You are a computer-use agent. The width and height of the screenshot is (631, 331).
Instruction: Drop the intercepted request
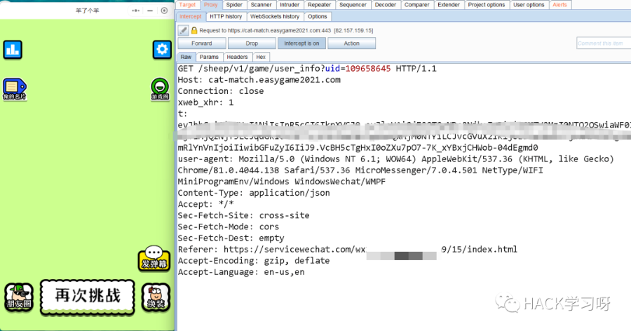(x=252, y=43)
